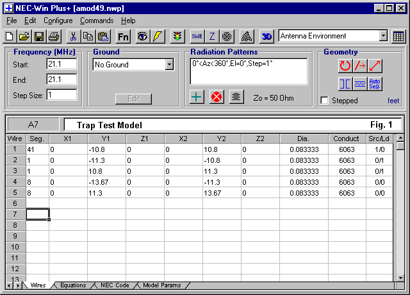
Task: Click the Start frequency input field
Action: pyautogui.click(x=61, y=64)
